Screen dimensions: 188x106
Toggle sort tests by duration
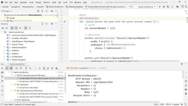21,68
